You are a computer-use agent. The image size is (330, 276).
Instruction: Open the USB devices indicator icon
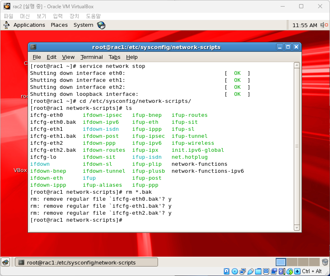251,271
